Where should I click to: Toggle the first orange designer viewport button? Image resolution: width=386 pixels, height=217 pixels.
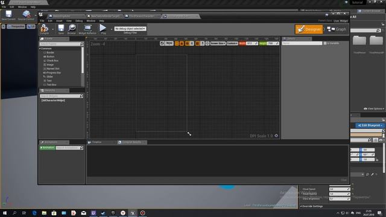tap(177, 43)
